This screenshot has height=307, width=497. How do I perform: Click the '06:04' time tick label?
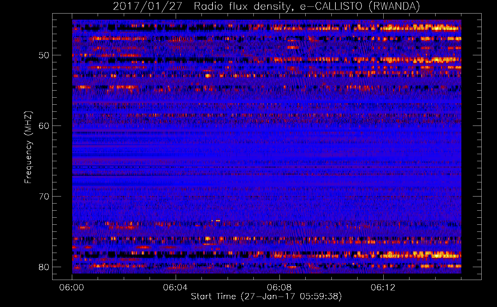(x=175, y=288)
